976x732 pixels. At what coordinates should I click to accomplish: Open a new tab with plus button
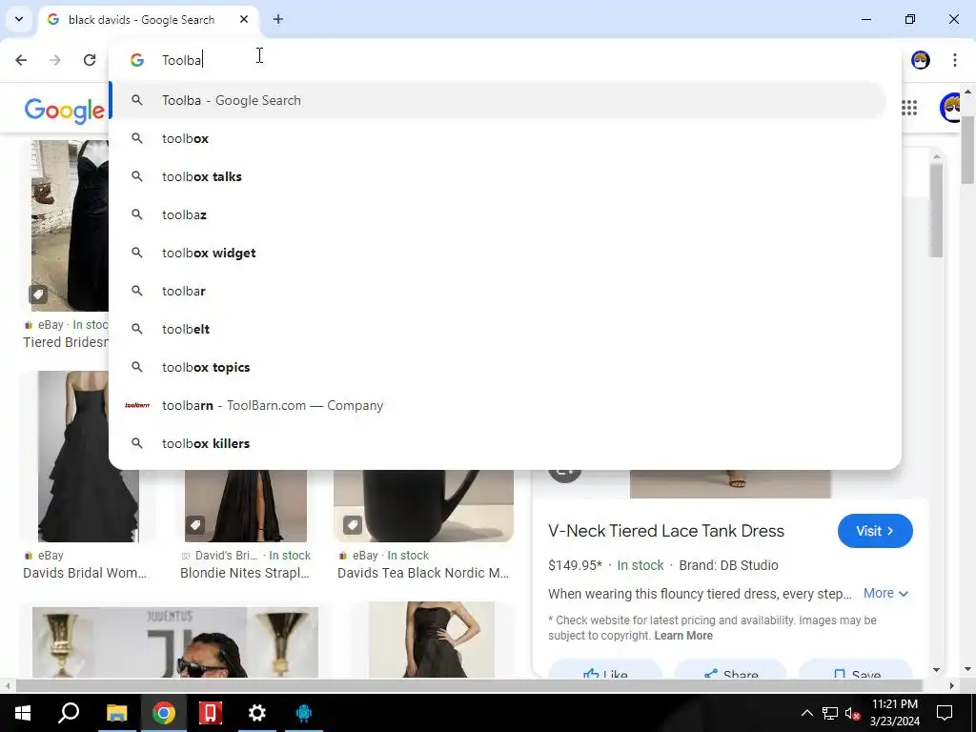click(x=278, y=19)
